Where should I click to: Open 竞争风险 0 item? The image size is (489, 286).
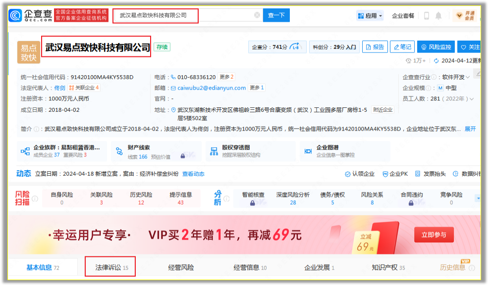pyautogui.click(x=451, y=198)
